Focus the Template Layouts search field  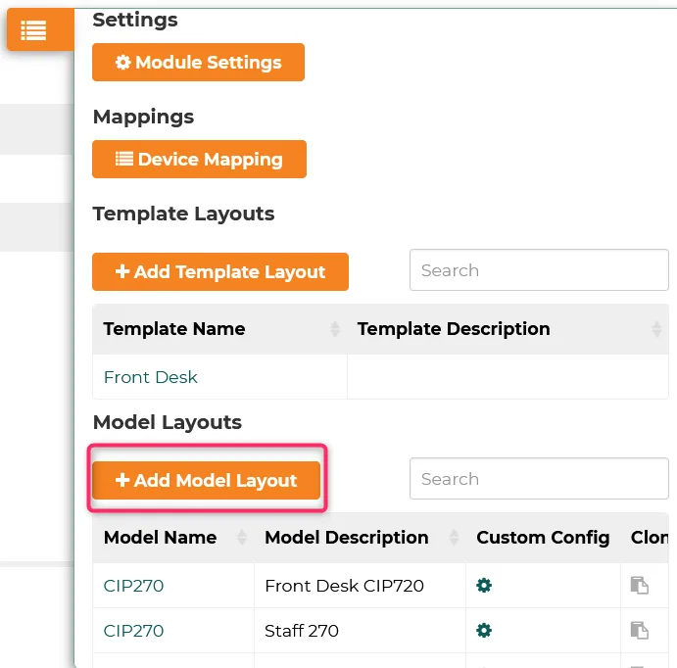tap(539, 270)
